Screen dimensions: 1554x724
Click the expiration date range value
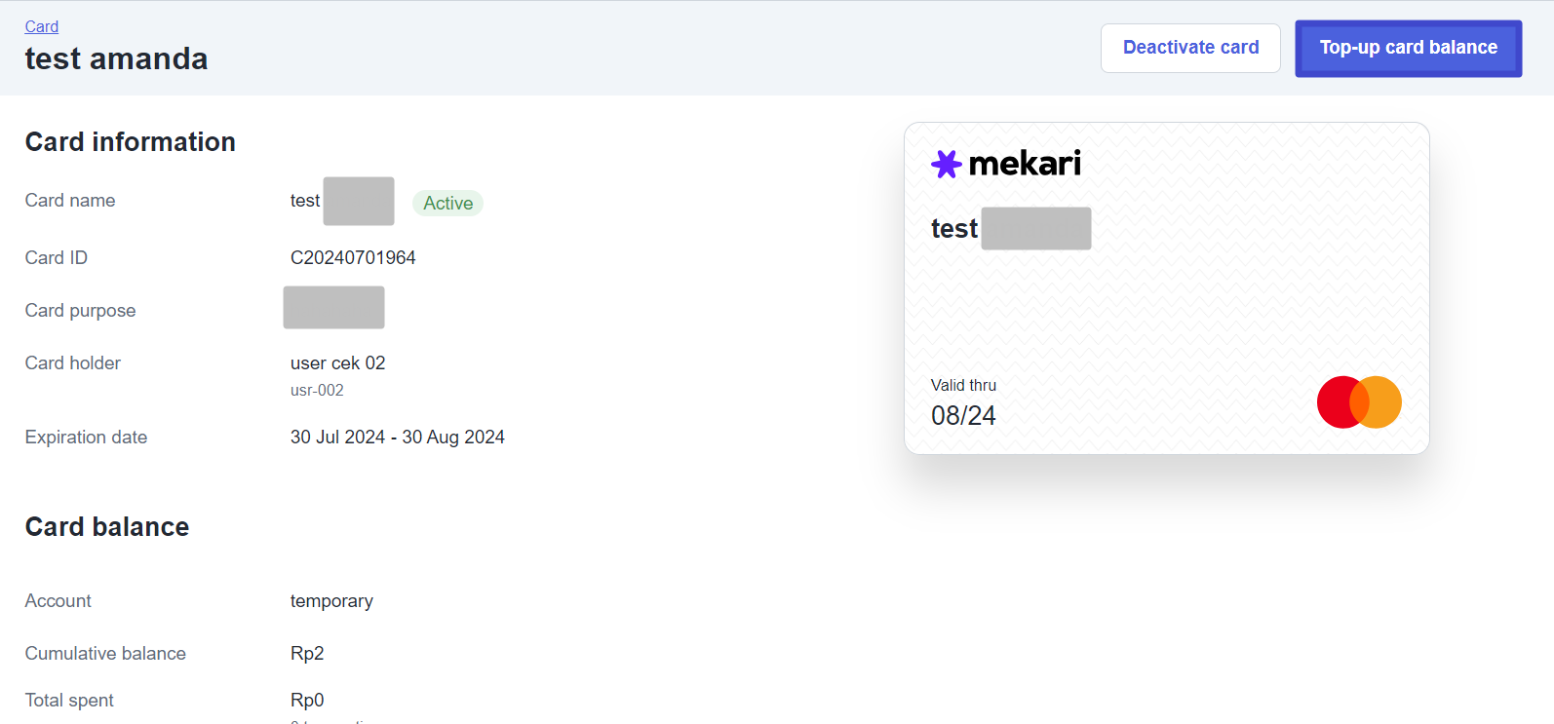tap(397, 437)
